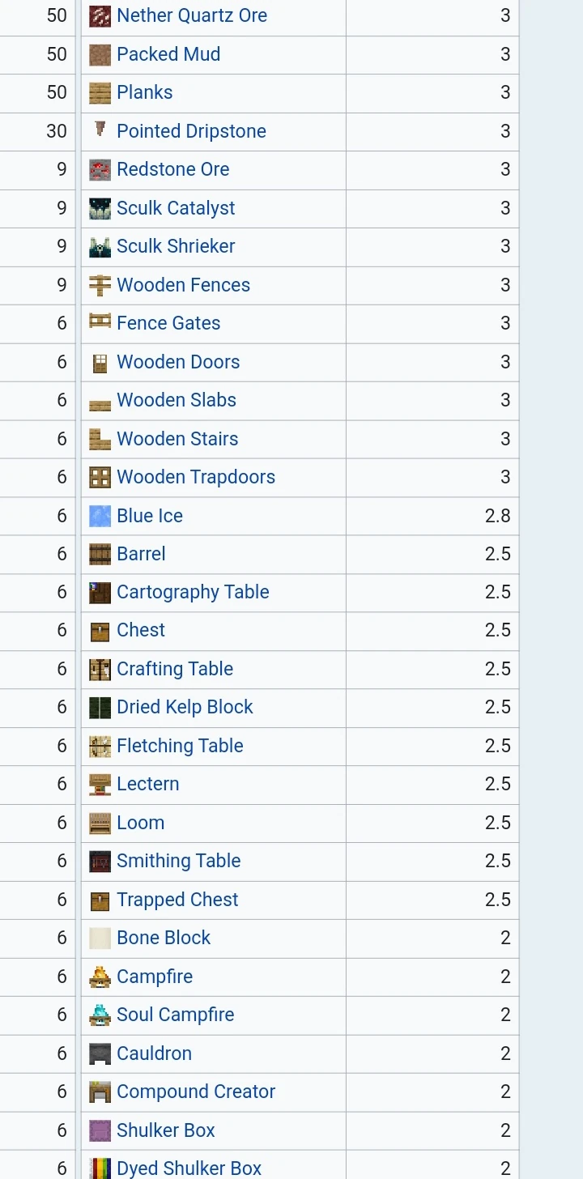Click the Crafting Table icon
This screenshot has width=583, height=1179.
100,670
